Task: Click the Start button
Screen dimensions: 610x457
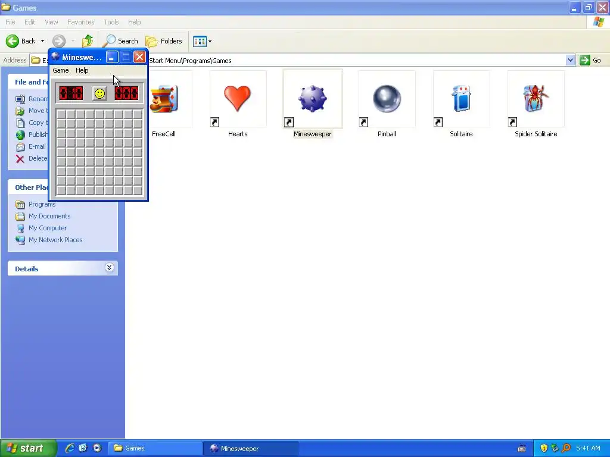Action: (x=29, y=448)
